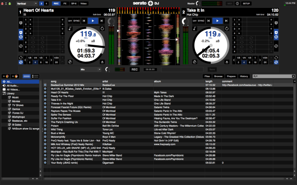Screen dimensions: 297x185
Task: Click the library search field
Action: [x=274, y=76]
